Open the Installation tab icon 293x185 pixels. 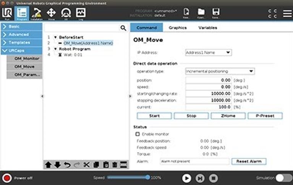[x=37, y=13]
